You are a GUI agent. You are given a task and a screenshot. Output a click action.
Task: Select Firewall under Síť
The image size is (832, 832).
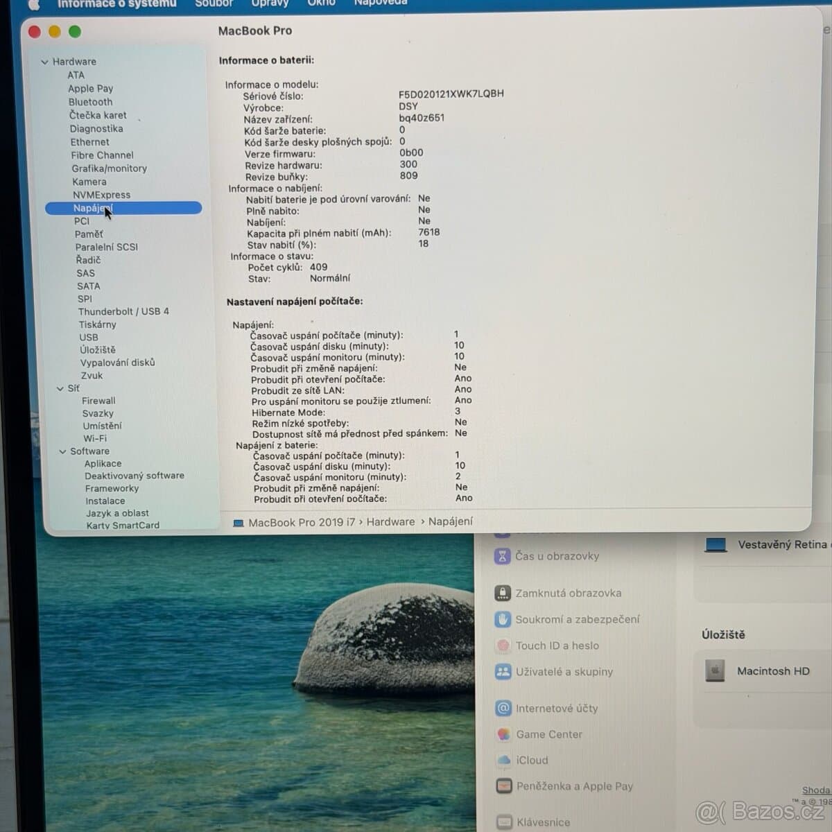pyautogui.click(x=98, y=401)
